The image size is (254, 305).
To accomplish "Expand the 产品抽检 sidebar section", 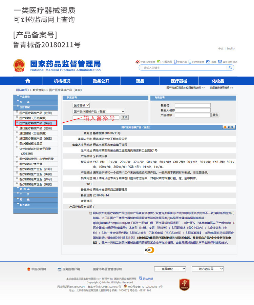I will pos(35,97).
